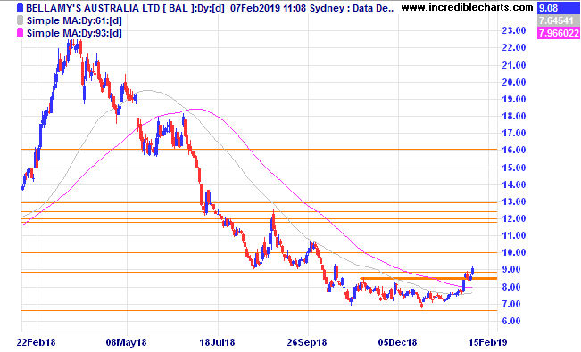
Task: Open the www.incrediblecharts.com link
Action: [x=468, y=7]
